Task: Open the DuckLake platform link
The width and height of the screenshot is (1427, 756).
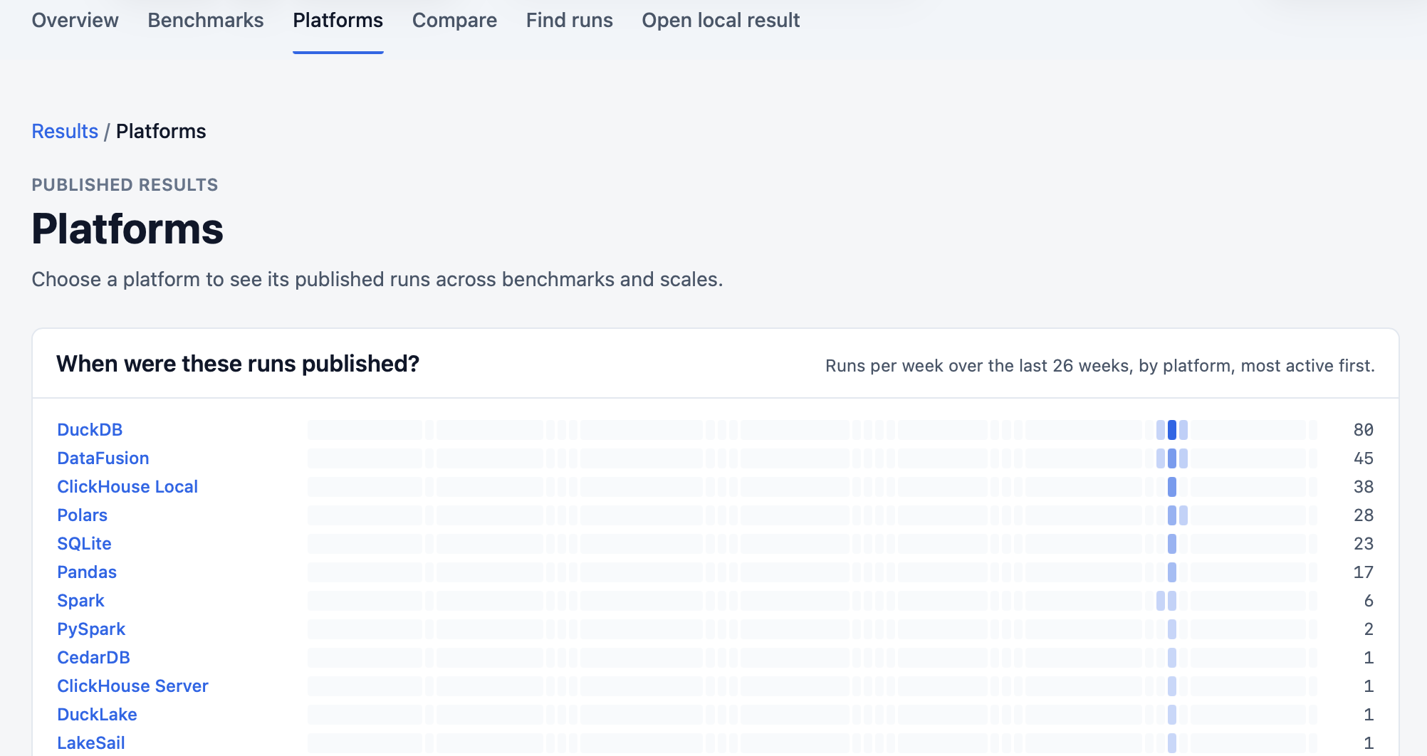Action: 97,715
